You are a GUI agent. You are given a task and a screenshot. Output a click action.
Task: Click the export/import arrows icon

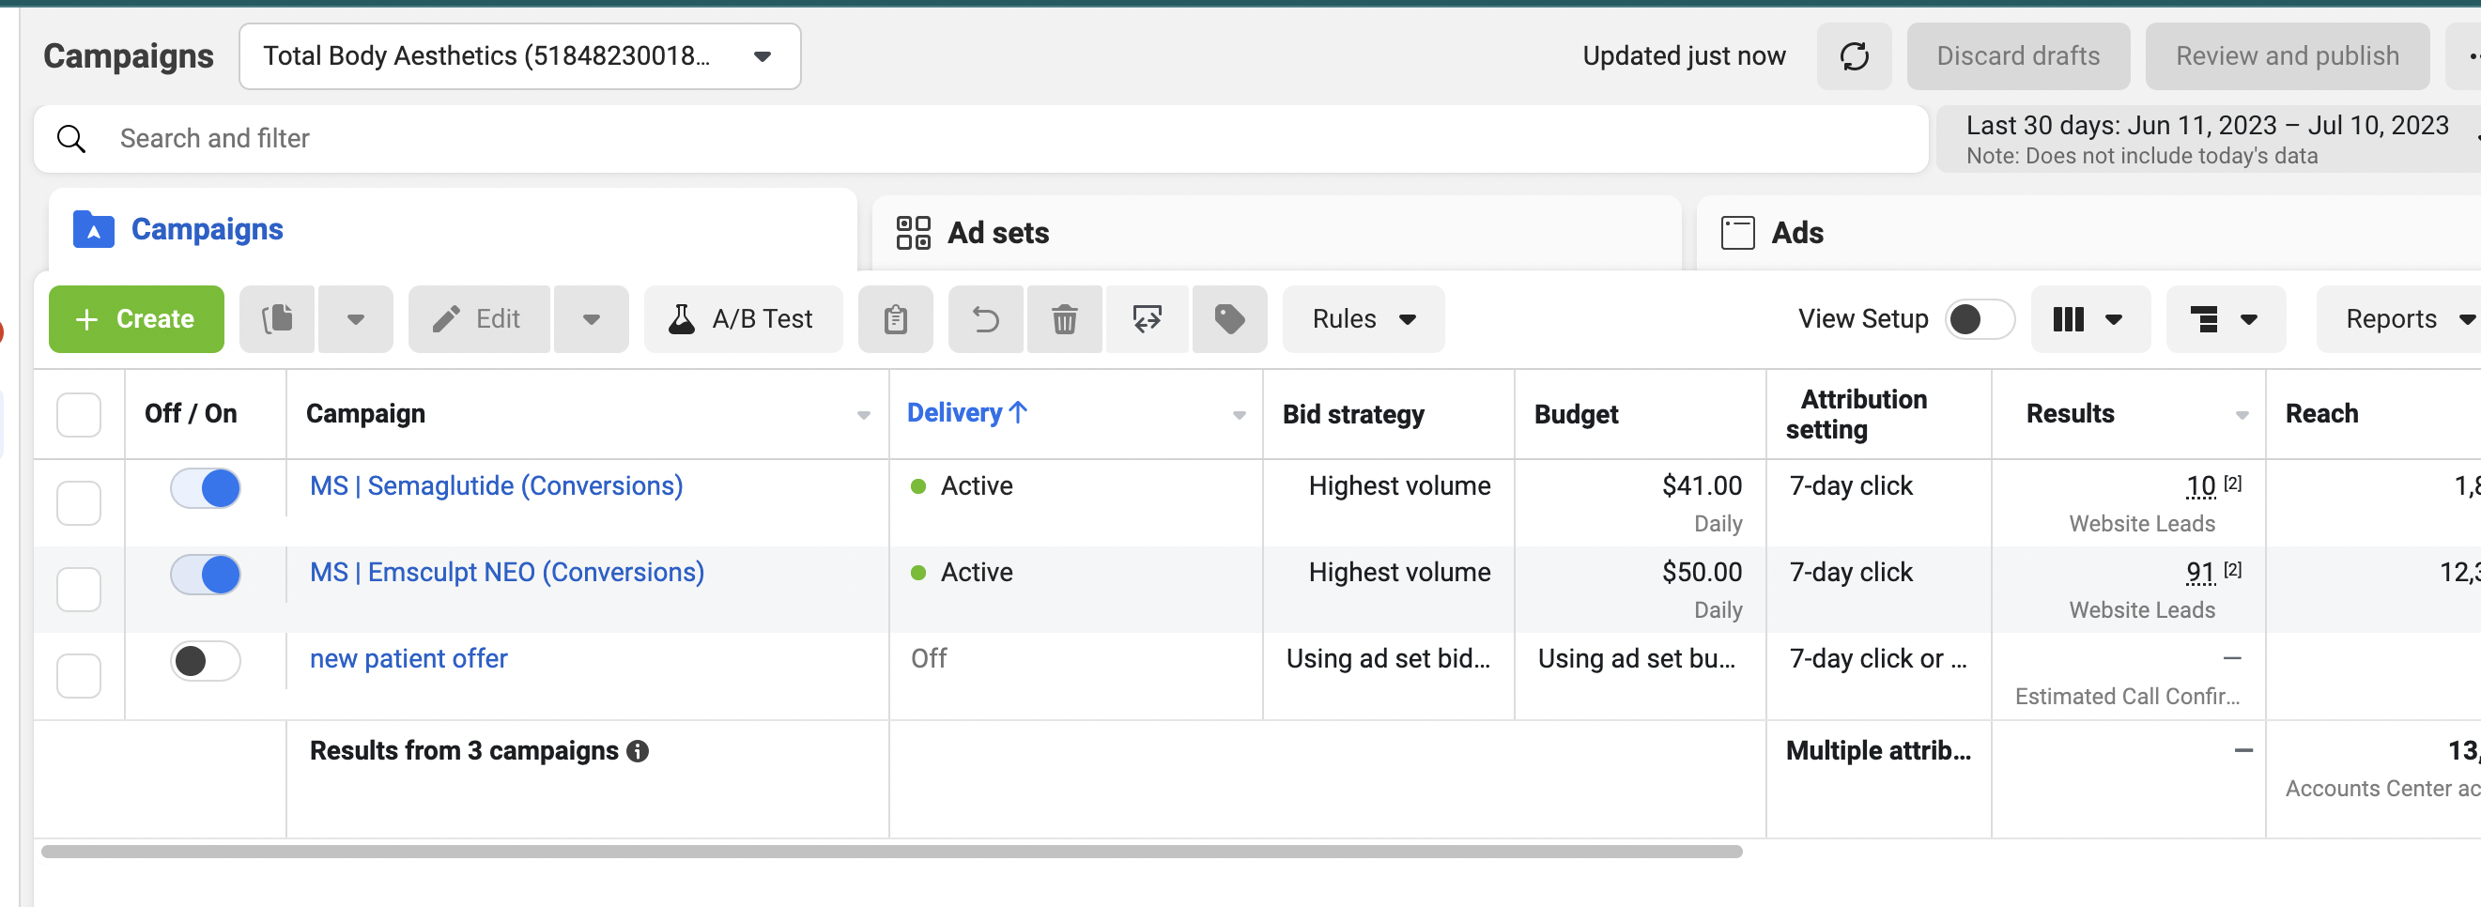(1148, 318)
